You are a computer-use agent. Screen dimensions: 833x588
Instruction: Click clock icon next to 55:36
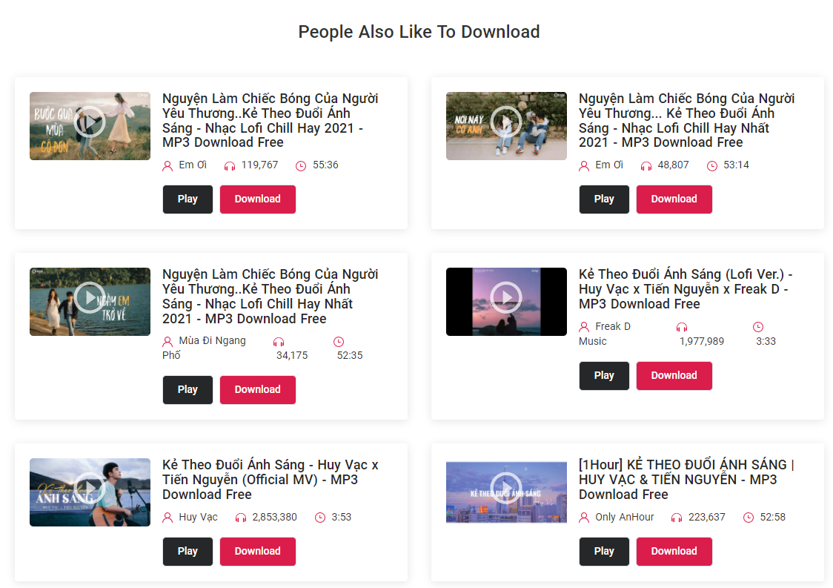pyautogui.click(x=301, y=166)
